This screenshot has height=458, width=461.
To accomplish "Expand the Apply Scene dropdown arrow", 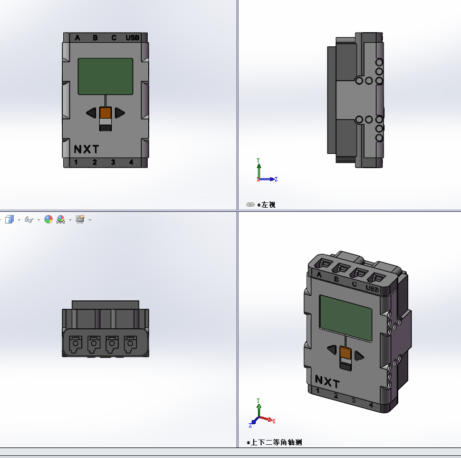I will tap(70, 220).
